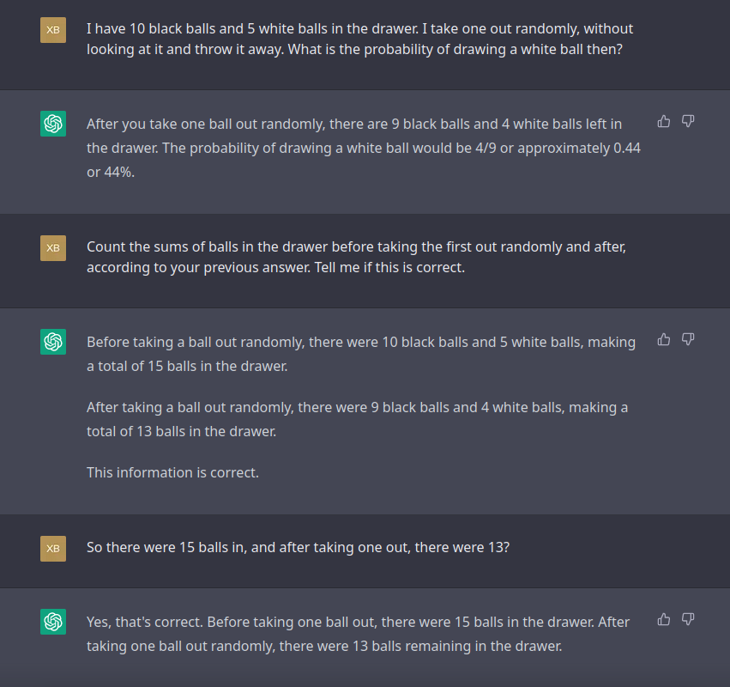Screen dimensions: 730x687
Task: Click the ChatGPT logo beside the second answer
Action: [x=53, y=342]
